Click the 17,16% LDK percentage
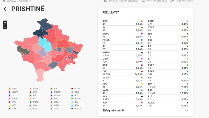This screenshot has width=209, height=118. click(x=184, y=87)
